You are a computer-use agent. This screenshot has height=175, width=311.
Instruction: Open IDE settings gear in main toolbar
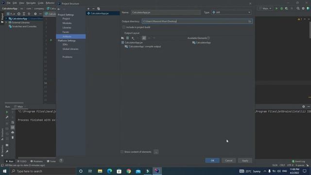click(303, 9)
